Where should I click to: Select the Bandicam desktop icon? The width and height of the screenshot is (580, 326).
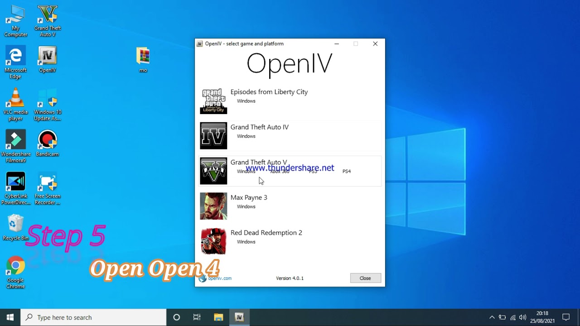point(48,144)
